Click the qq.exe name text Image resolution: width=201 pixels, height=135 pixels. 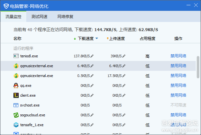click(26, 86)
